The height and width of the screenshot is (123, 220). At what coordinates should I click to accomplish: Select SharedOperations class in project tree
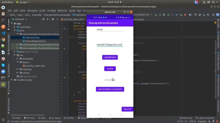(35, 41)
